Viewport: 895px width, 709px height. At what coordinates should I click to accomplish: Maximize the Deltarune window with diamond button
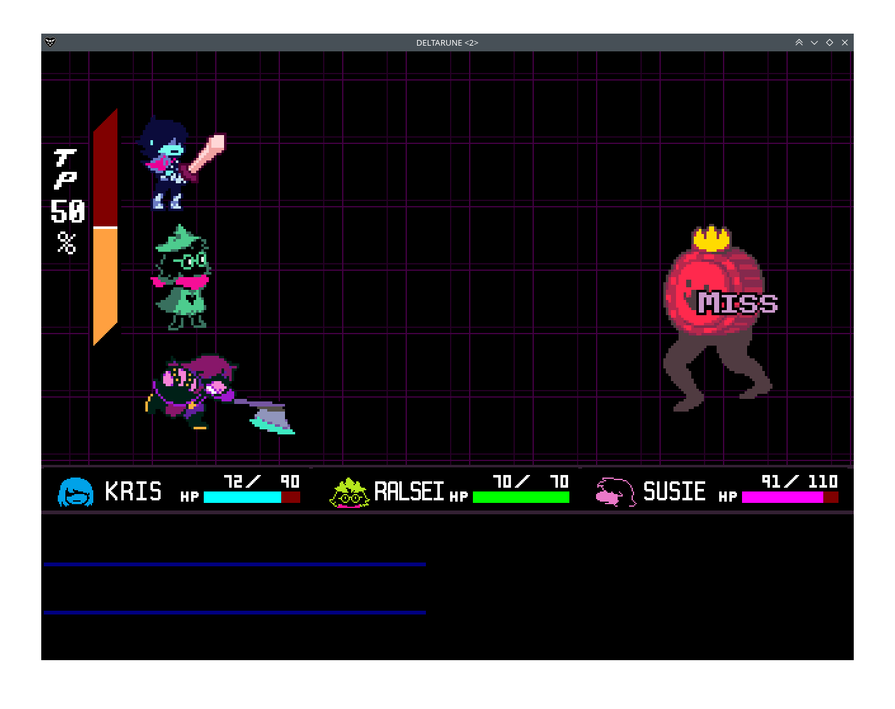pyautogui.click(x=830, y=42)
